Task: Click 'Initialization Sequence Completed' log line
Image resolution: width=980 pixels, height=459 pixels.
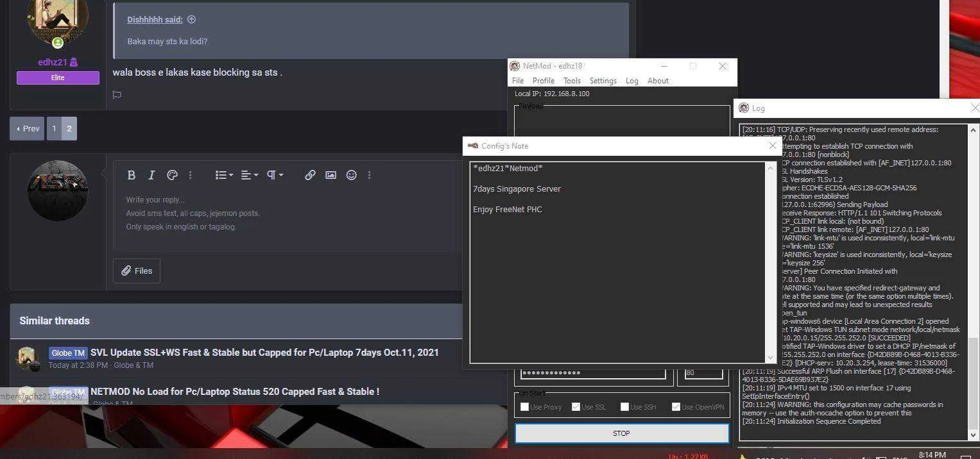Action: (829, 421)
